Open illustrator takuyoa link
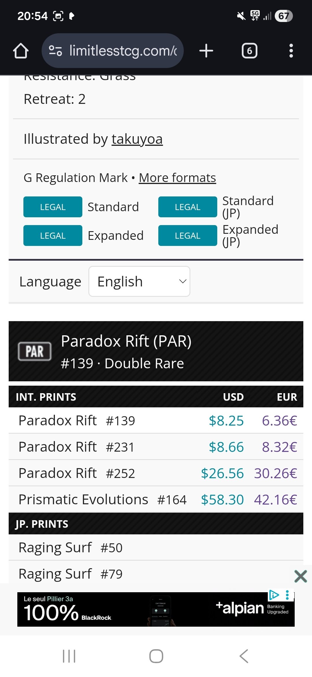 [137, 139]
